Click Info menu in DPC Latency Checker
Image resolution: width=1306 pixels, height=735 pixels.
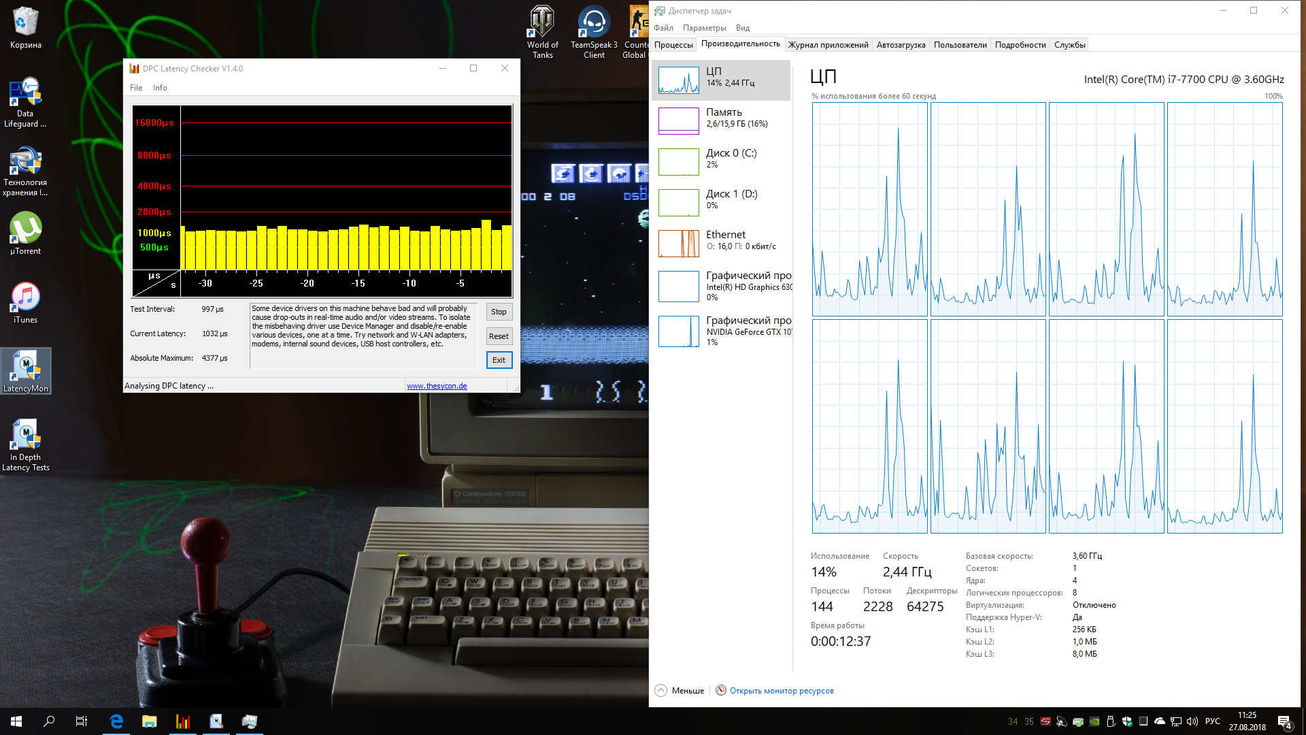pyautogui.click(x=158, y=87)
